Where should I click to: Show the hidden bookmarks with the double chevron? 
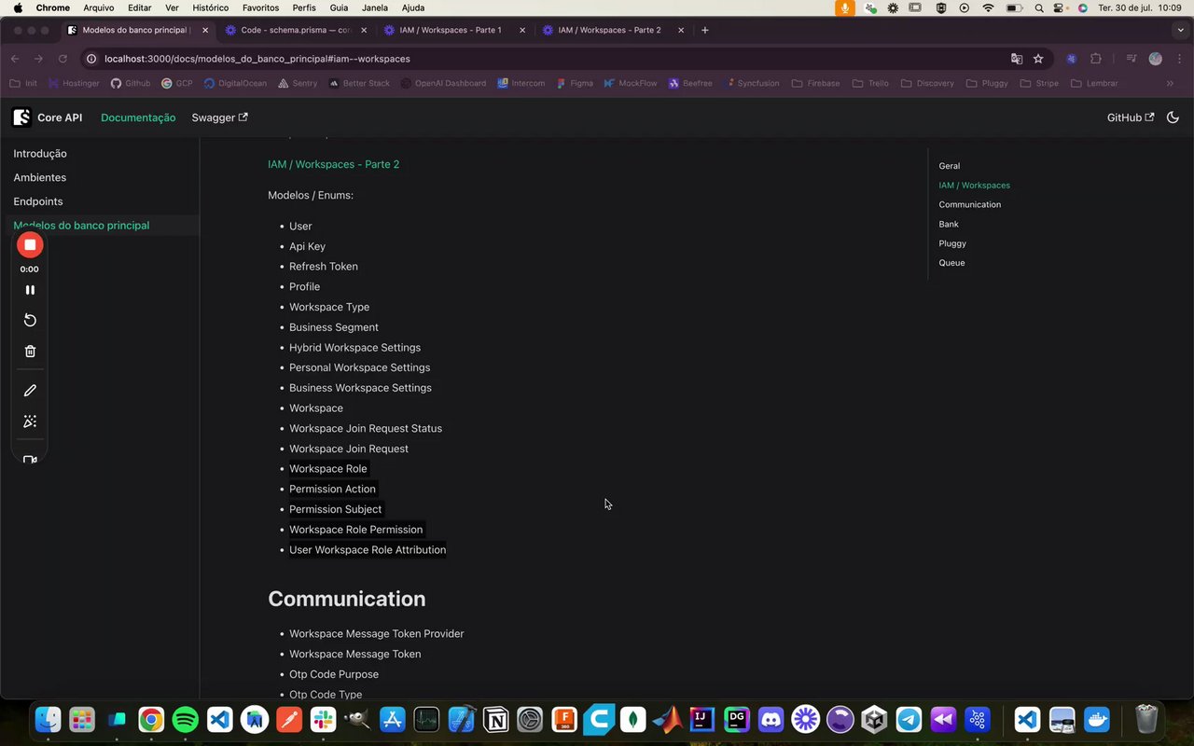click(1171, 83)
